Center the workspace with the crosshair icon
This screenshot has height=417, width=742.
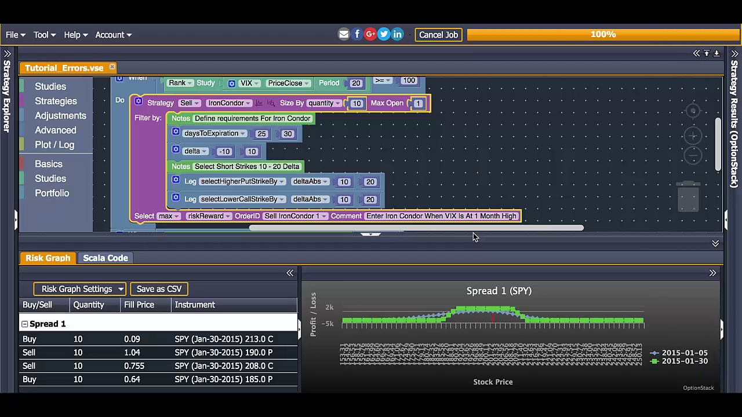(693, 111)
